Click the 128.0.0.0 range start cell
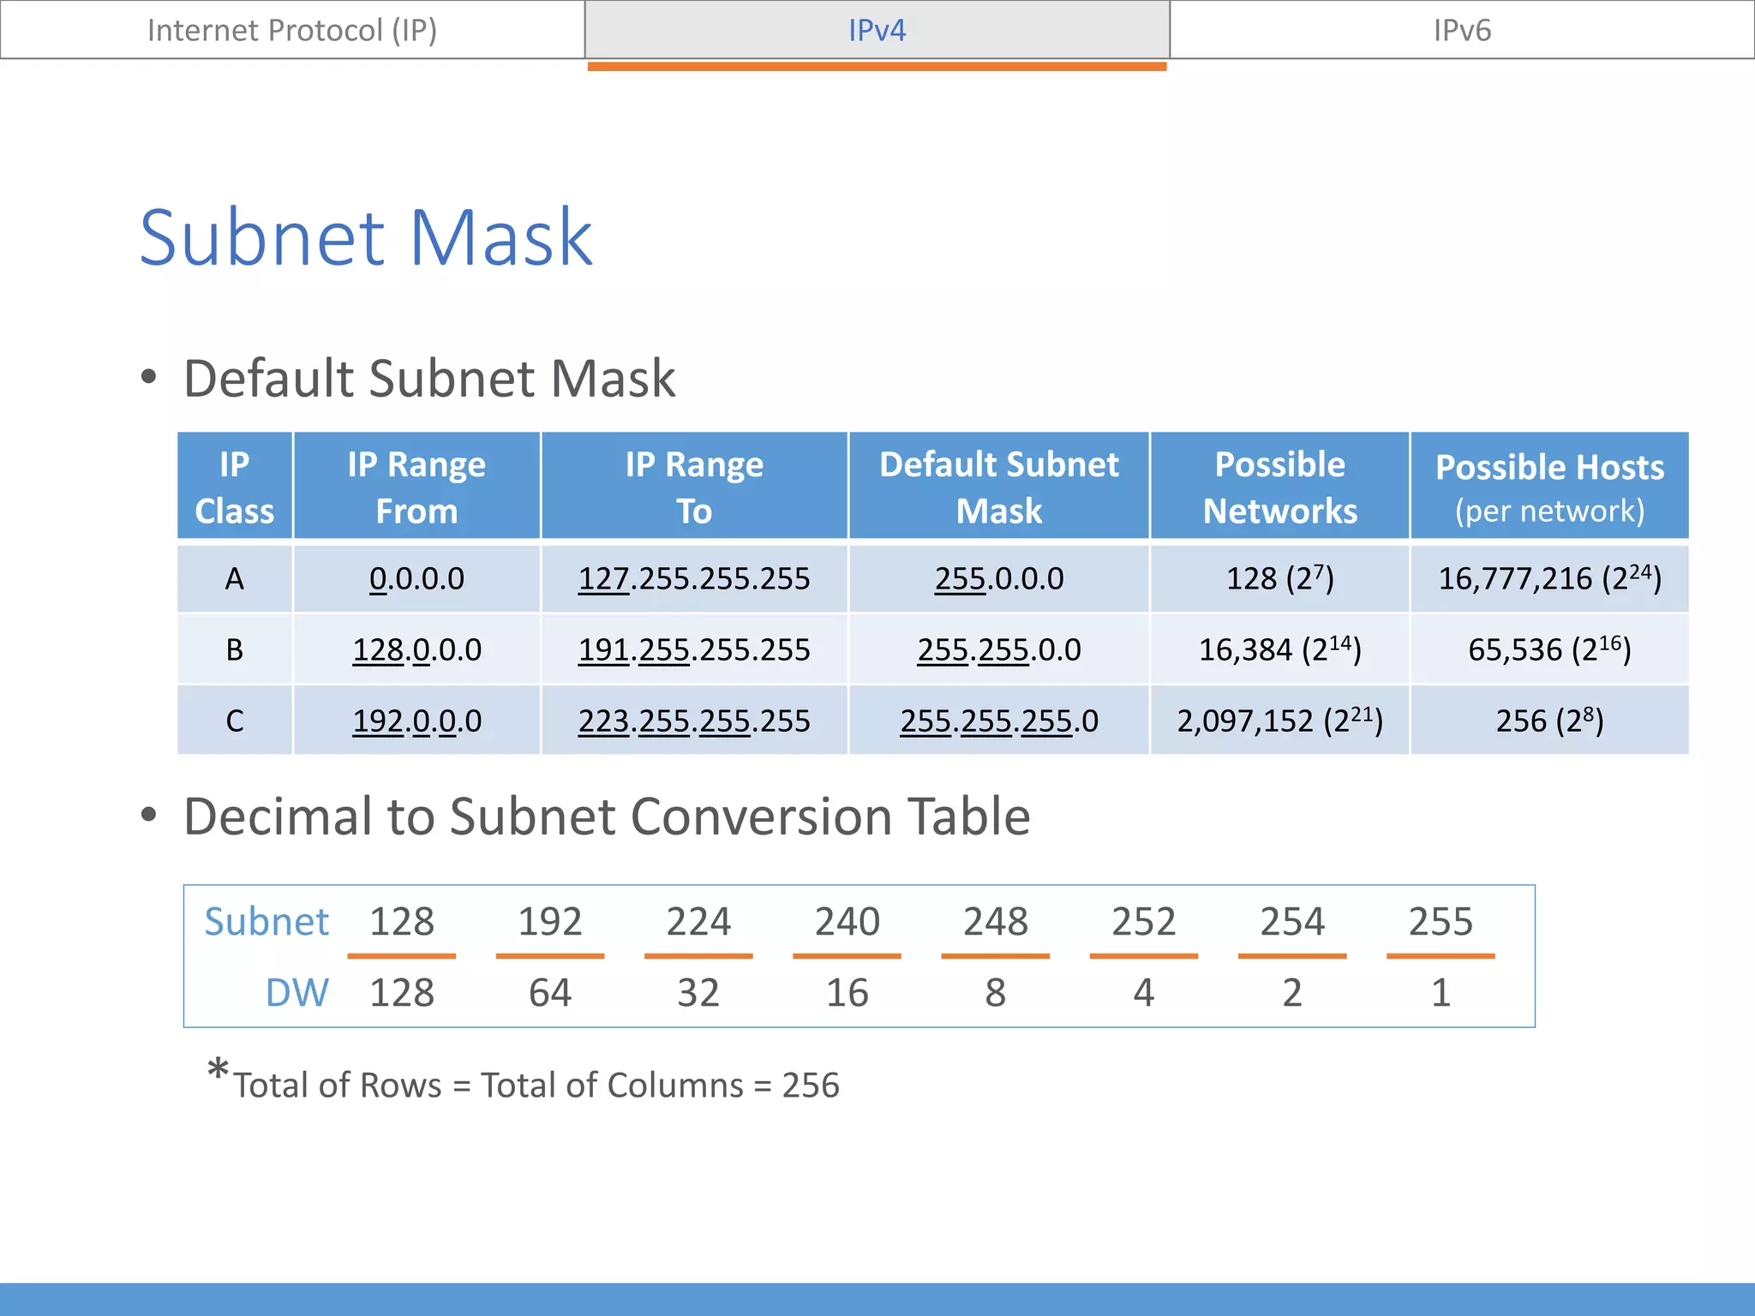The width and height of the screenshot is (1755, 1316). pos(416,649)
